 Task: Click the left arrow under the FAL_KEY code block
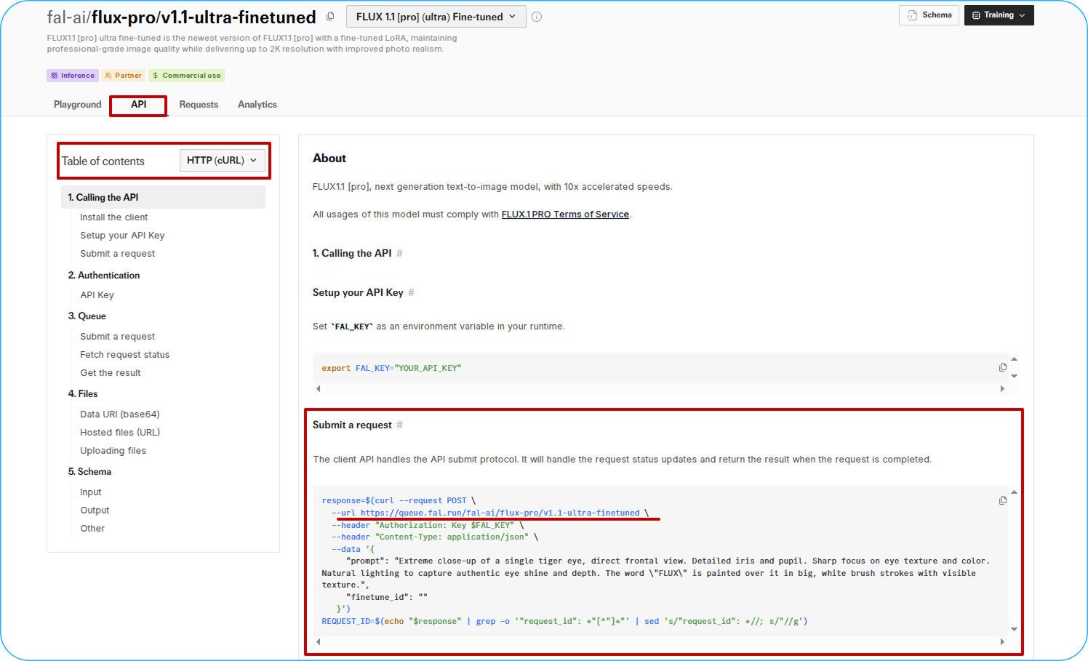pyautogui.click(x=319, y=388)
